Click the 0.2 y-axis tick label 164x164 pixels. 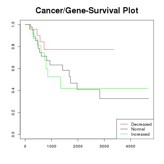(13, 112)
